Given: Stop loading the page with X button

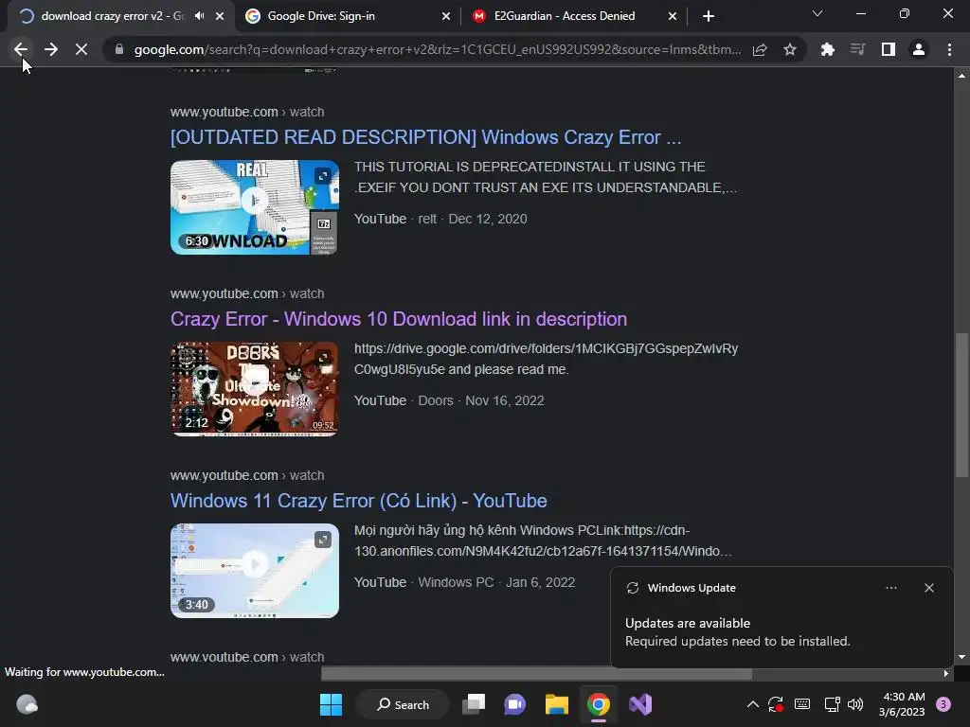Looking at the screenshot, I should [81, 49].
